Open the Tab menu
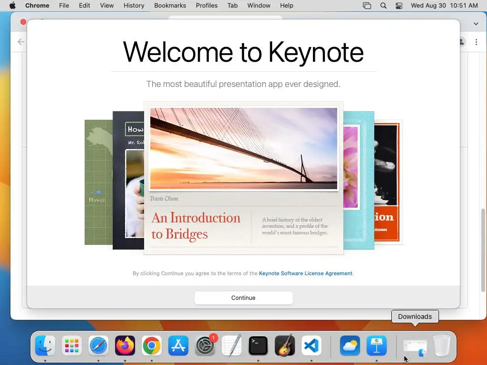 232,5
